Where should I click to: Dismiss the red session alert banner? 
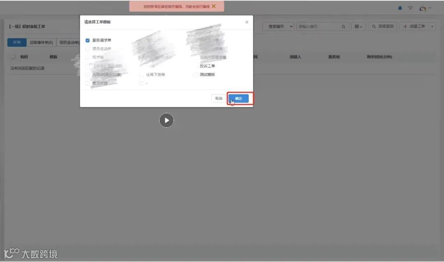tap(214, 6)
